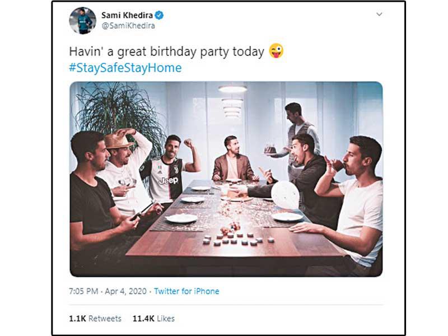Open the #StaySafeStayHome hashtag
The height and width of the screenshot is (336, 448).
tap(125, 68)
